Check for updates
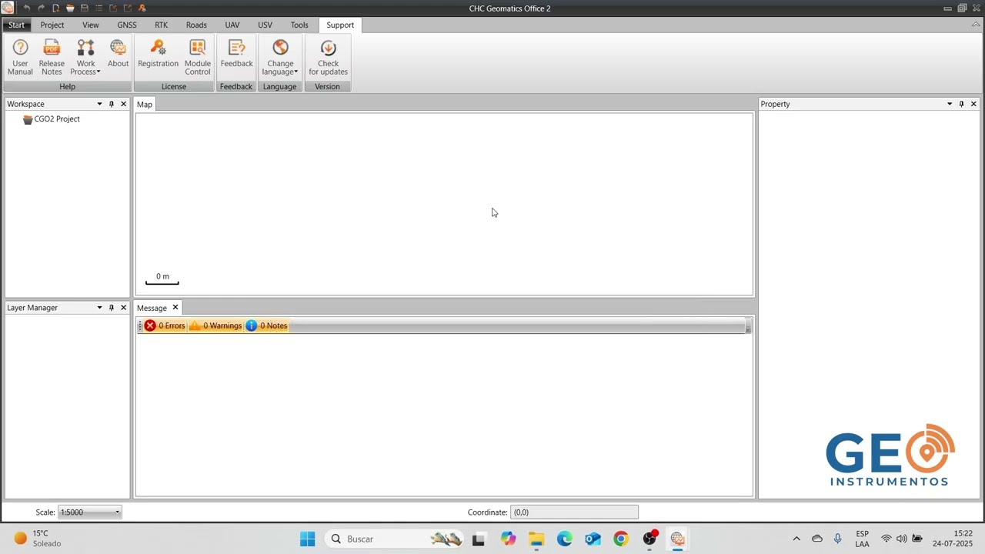Viewport: 985px width, 554px height. (x=328, y=58)
